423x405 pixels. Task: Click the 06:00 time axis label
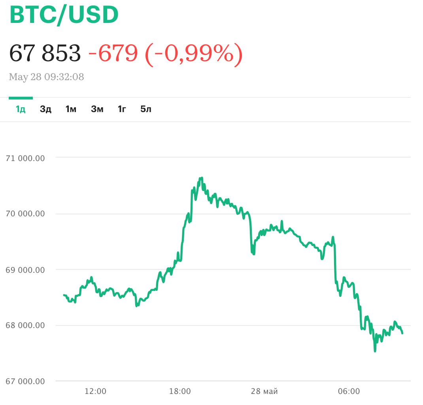point(349,392)
